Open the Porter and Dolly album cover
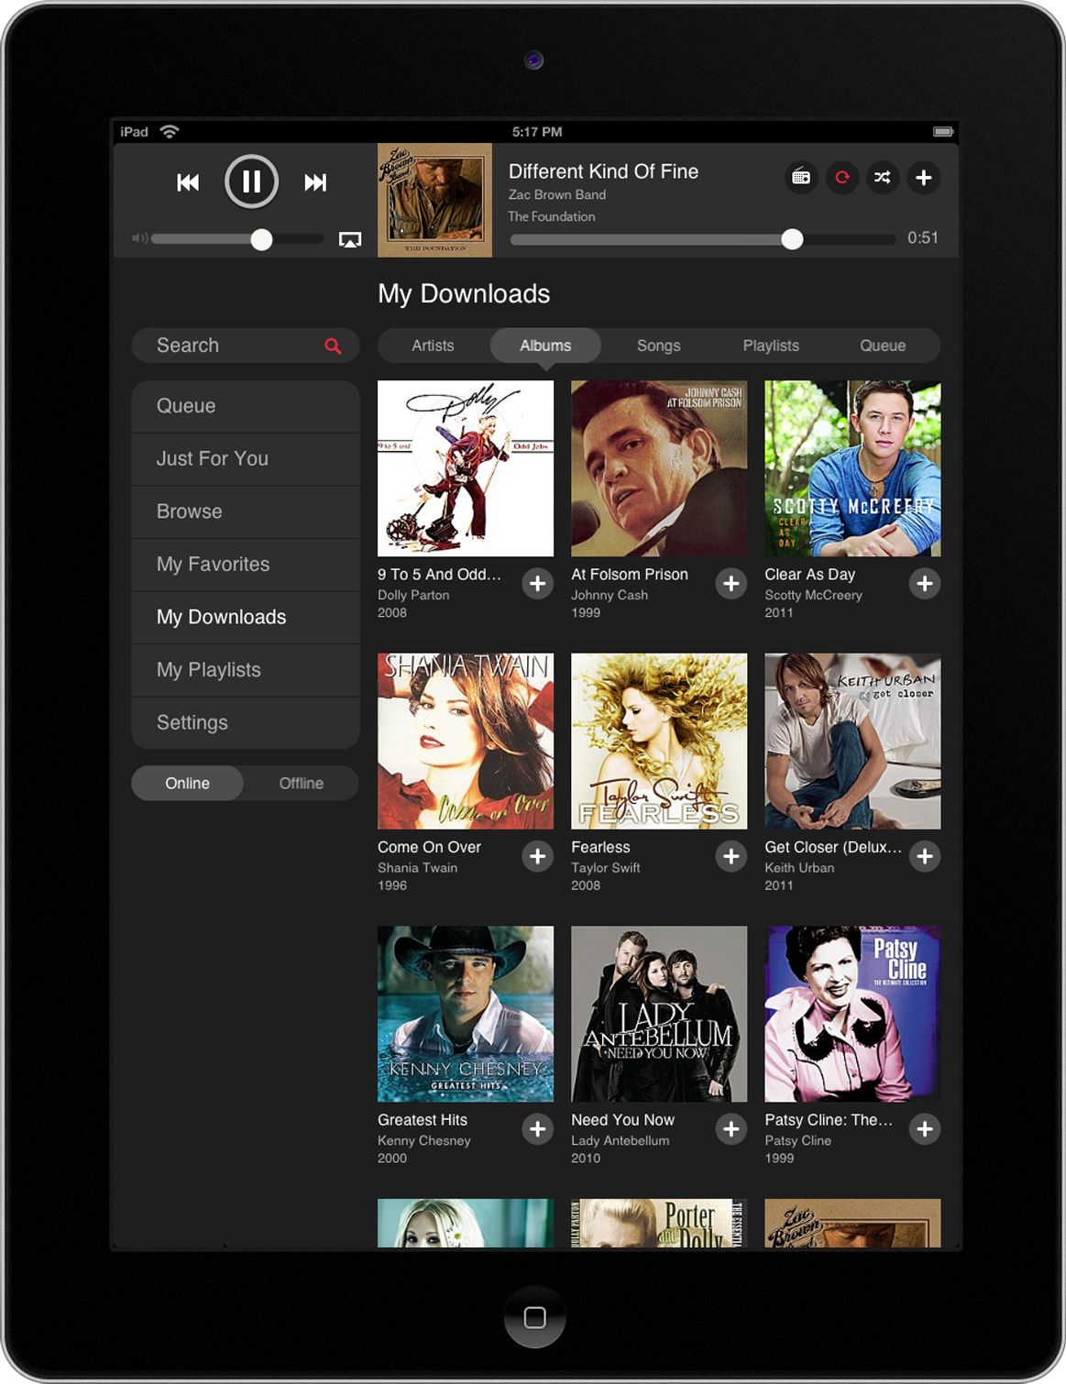1066x1384 pixels. [659, 1223]
